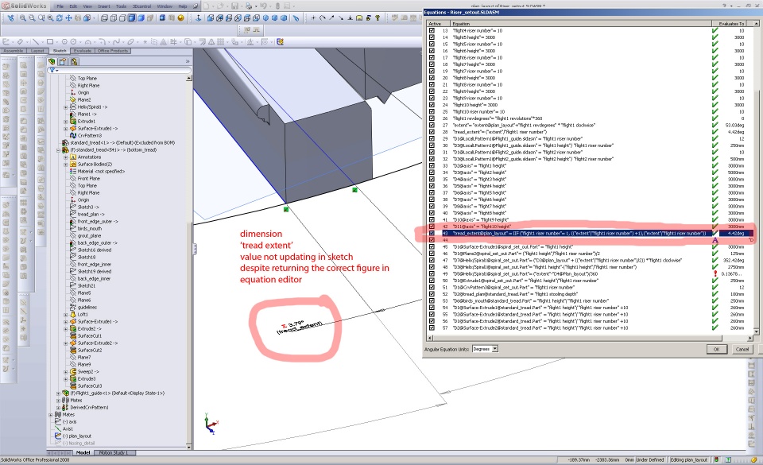Expand the Annotations tree node
Viewport: 763px width, 465px height.
coord(66,157)
